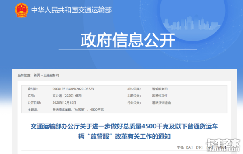Viewport: 243px width, 154px height.
Task: Click 政策性文件 under 主题分类
Action: [x=160, y=96]
